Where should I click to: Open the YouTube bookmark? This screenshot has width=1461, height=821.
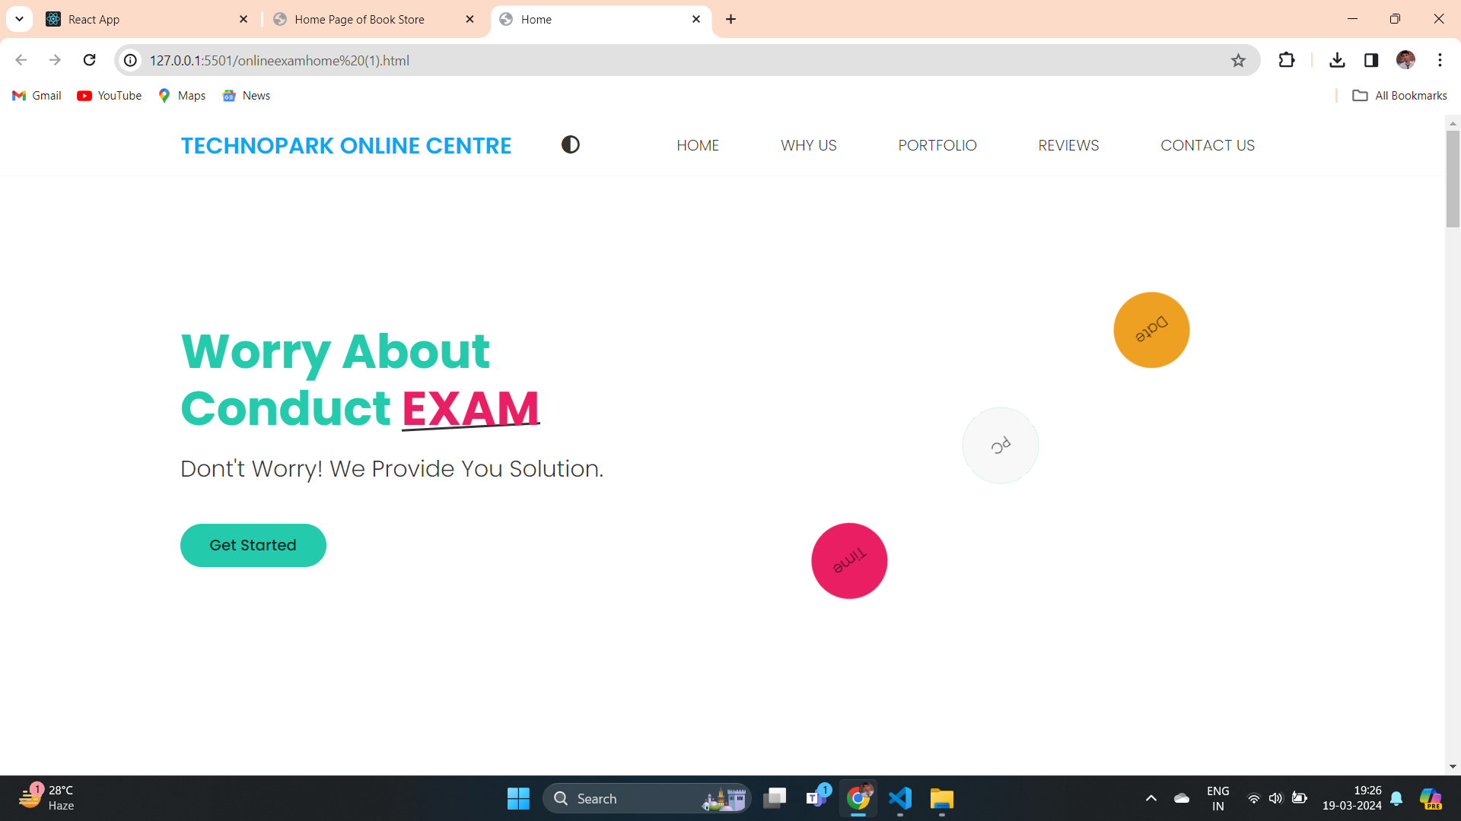coord(110,96)
